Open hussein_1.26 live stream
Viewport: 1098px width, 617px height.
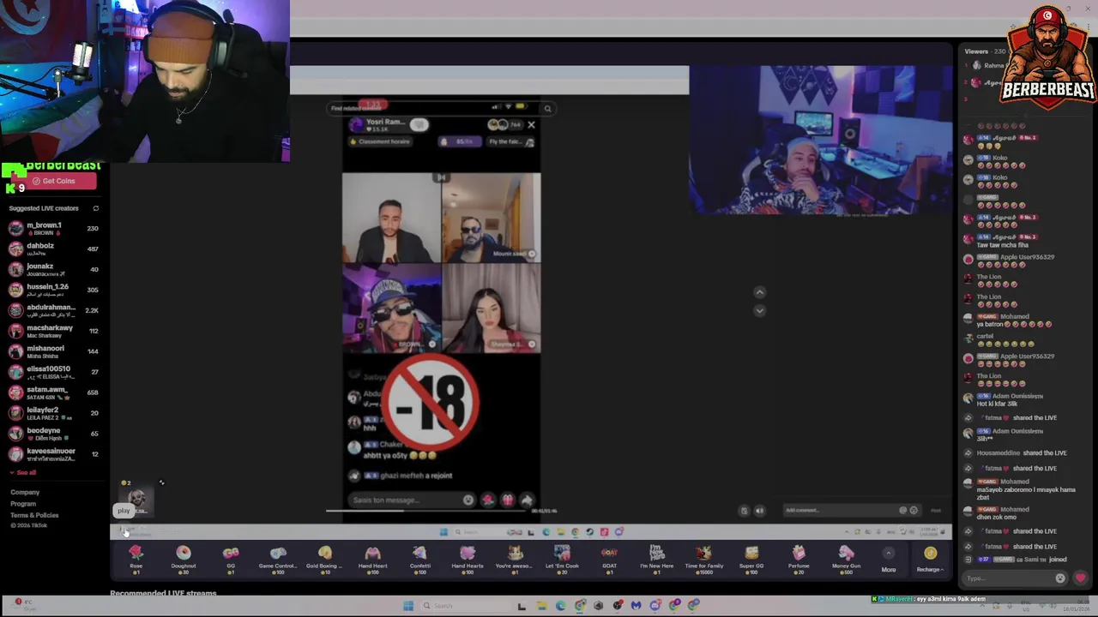(x=54, y=290)
